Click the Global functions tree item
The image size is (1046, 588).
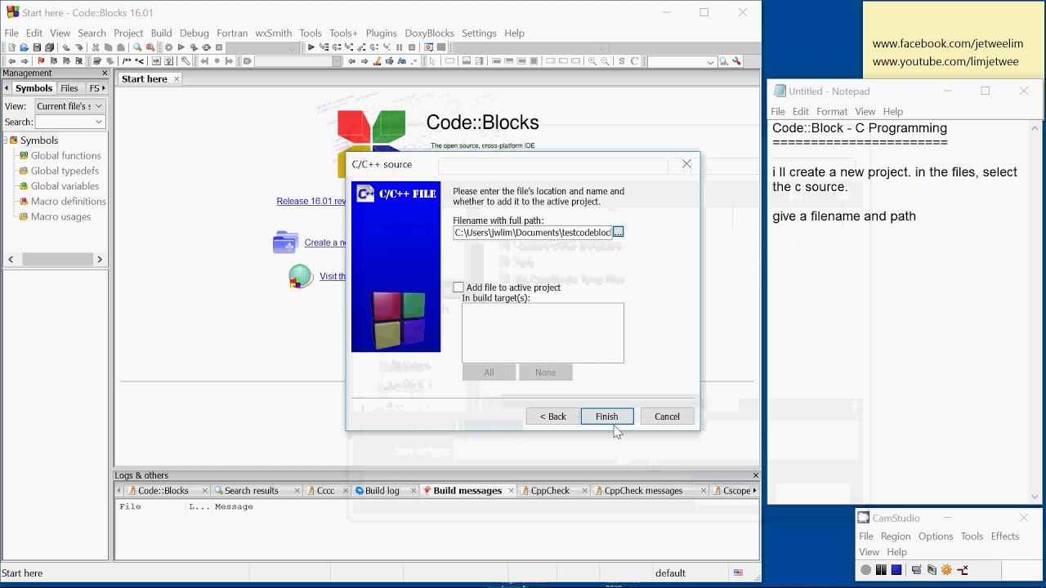coord(65,156)
